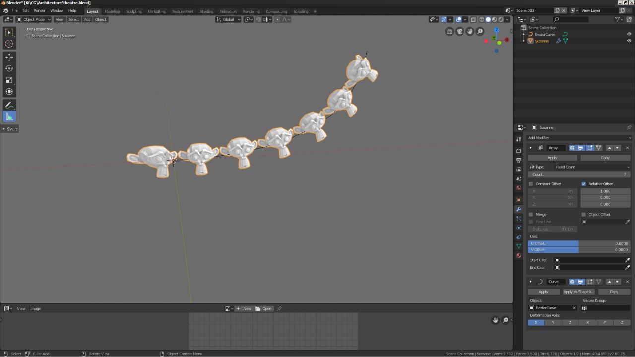Open the Output properties tab icon
The width and height of the screenshot is (635, 357).
click(x=519, y=160)
